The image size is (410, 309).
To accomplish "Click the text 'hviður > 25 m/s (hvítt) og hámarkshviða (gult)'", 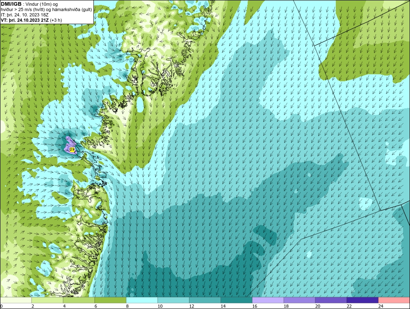I will [46, 9].
